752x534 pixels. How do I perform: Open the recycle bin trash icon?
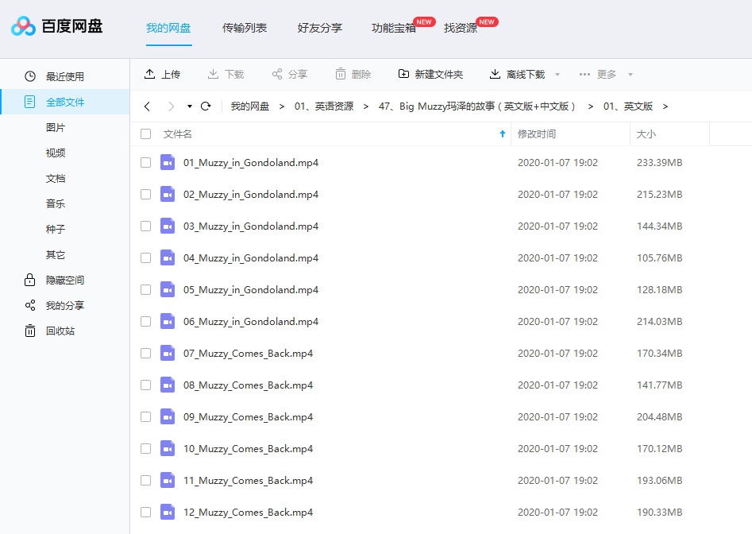coord(29,331)
